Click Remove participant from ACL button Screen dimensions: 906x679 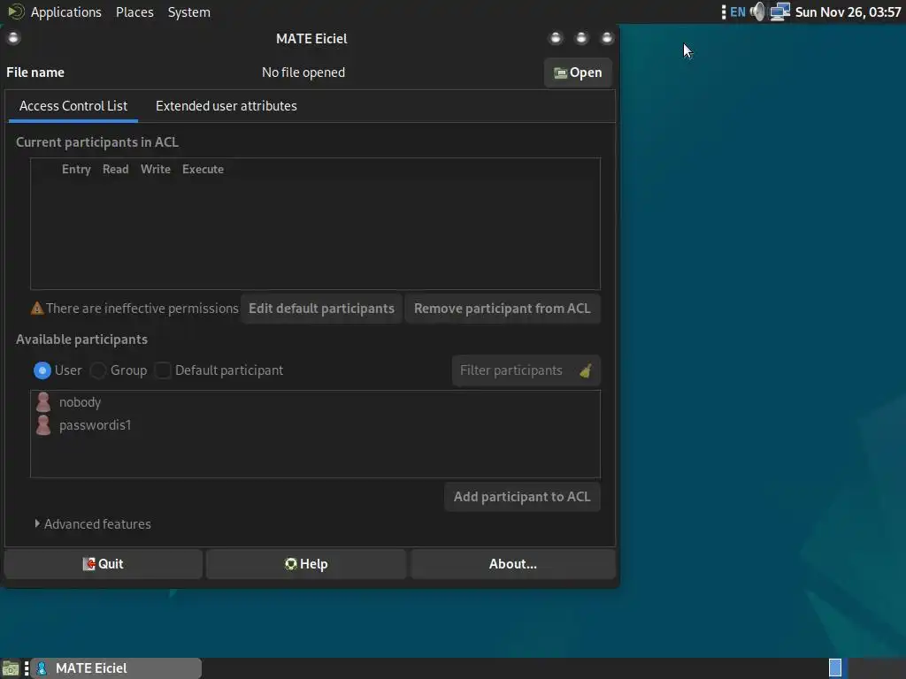click(x=503, y=309)
